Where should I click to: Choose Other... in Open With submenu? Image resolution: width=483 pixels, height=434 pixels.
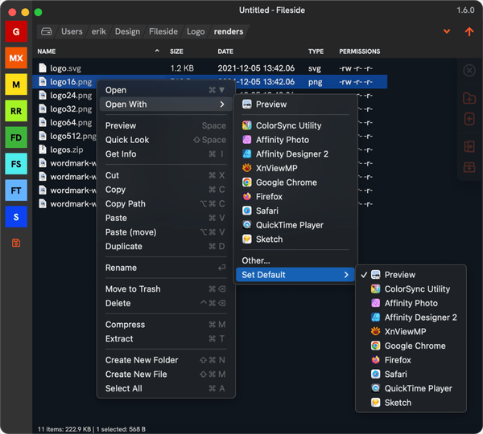(x=295, y=260)
